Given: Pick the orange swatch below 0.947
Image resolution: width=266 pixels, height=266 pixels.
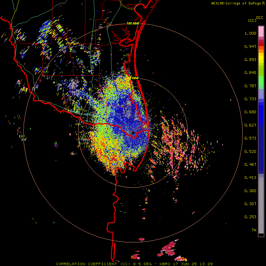Looking at the screenshot, I should coord(261,51).
